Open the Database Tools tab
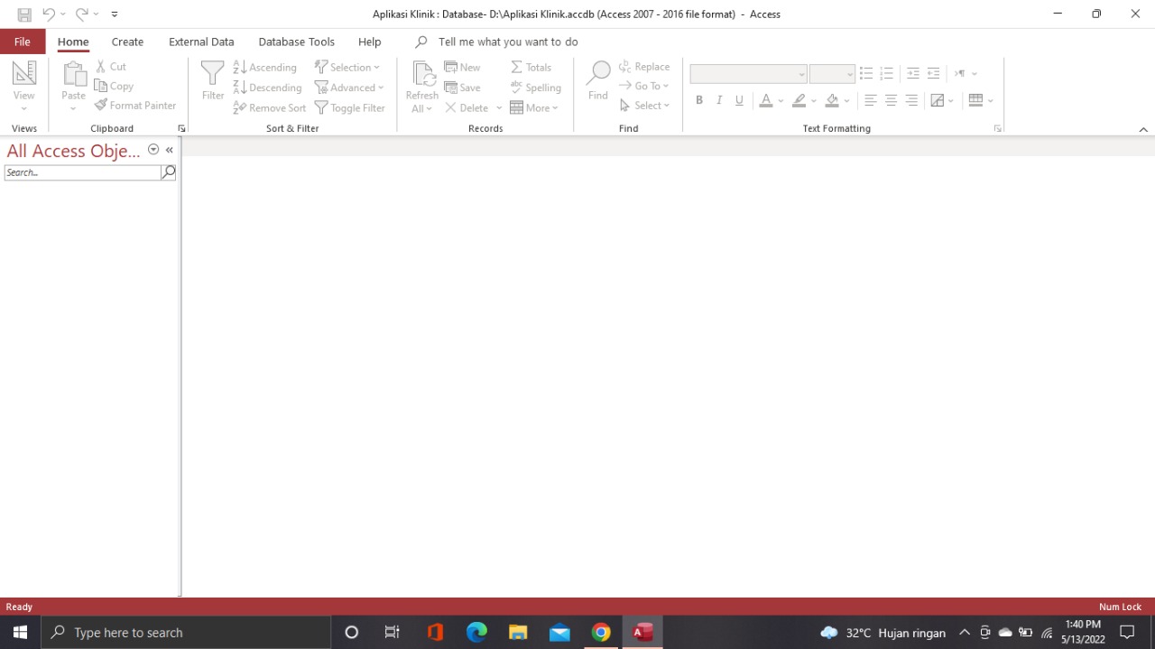The image size is (1155, 649). click(296, 42)
